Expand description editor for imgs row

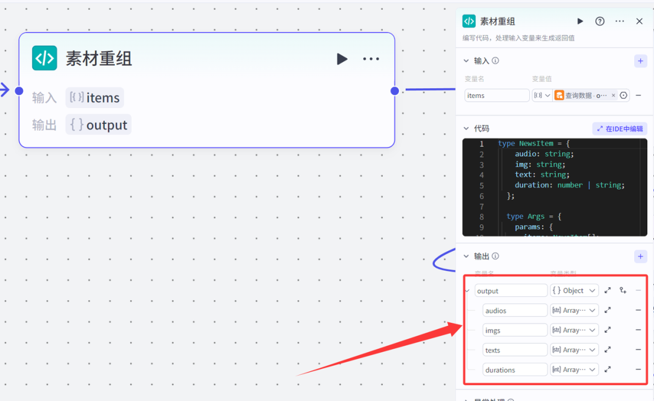click(608, 330)
